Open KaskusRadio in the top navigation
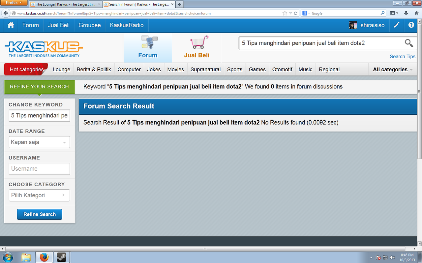This screenshot has width=422, height=263. click(x=127, y=25)
